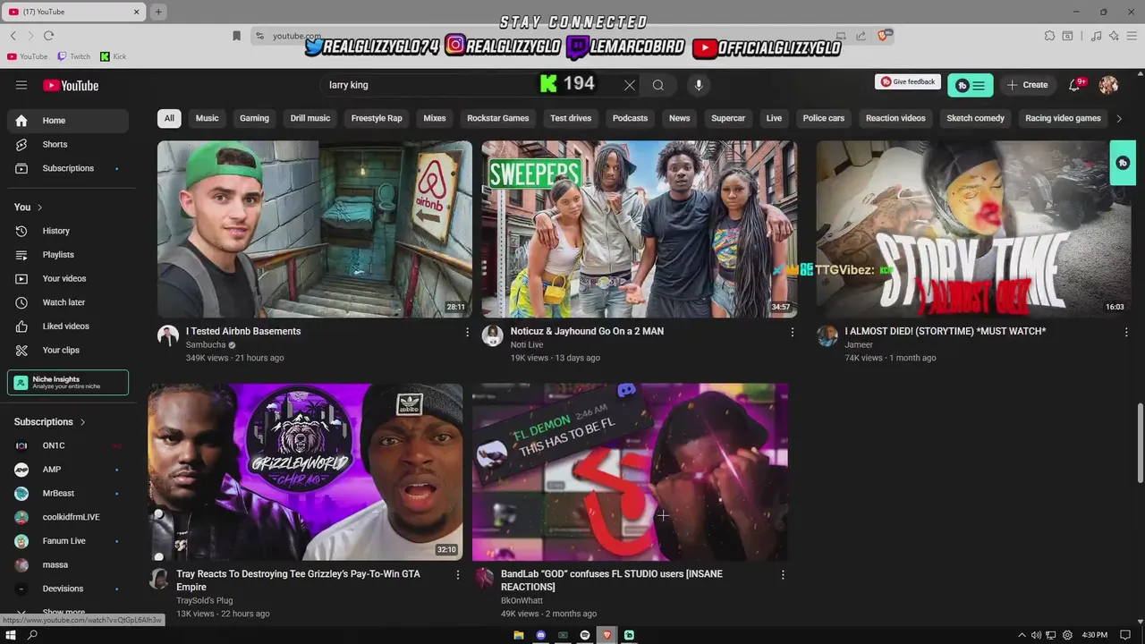
Task: Click the magnifier search button
Action: pos(658,85)
